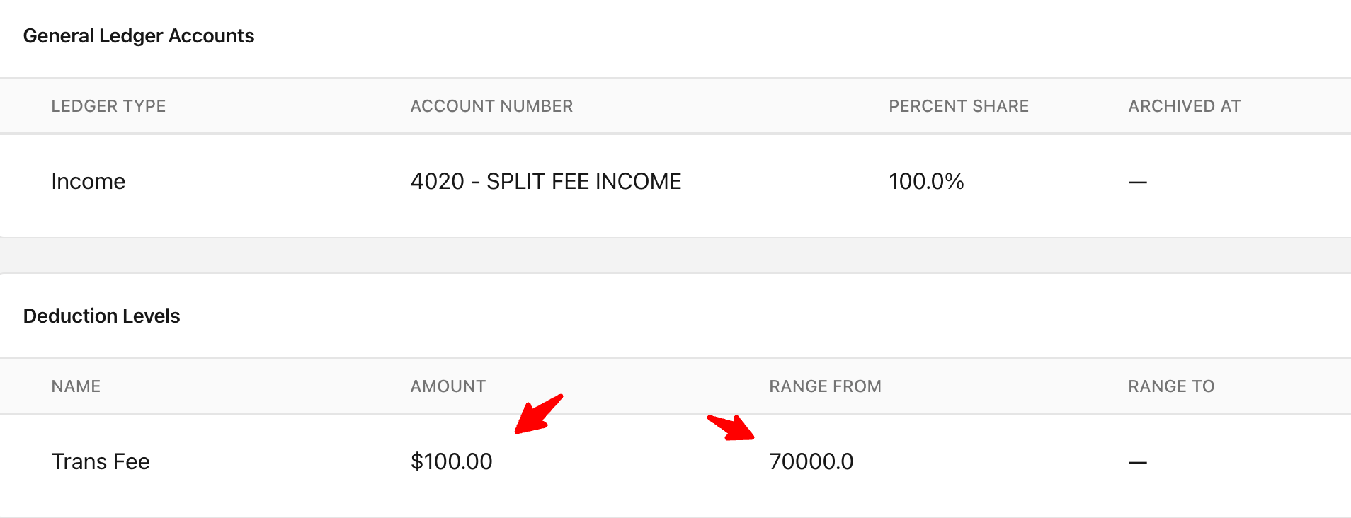Click the General Ledger Accounts heading
This screenshot has height=518, width=1351.
click(139, 36)
